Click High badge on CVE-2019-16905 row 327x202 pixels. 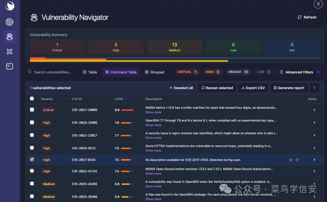[47, 122]
